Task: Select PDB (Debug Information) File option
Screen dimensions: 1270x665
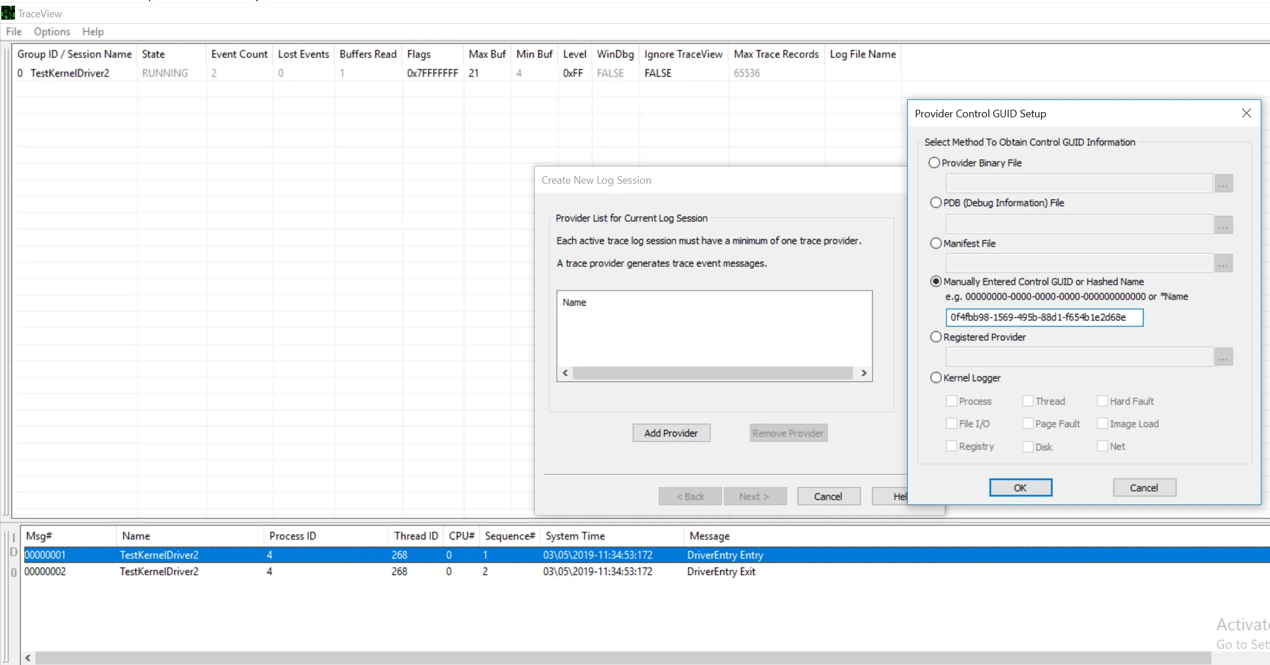Action: tap(936, 203)
